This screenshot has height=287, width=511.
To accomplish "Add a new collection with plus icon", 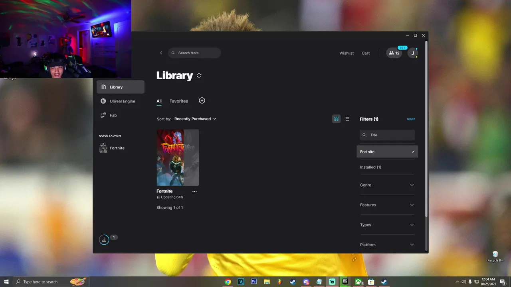I will (x=202, y=100).
